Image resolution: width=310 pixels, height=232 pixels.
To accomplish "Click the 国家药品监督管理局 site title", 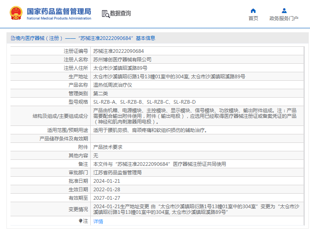I will (x=59, y=11).
